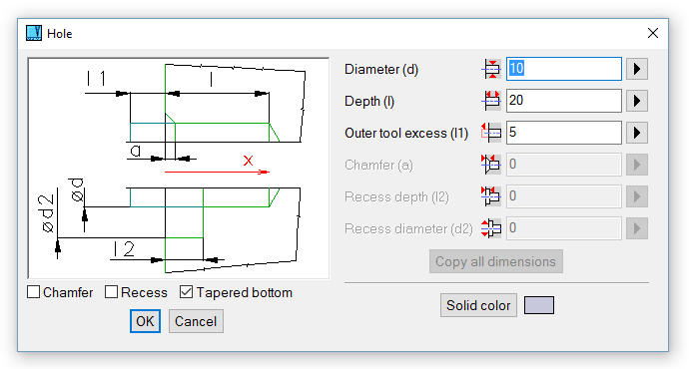The image size is (689, 369).
Task: Close the Hole dialog window
Action: tap(653, 33)
